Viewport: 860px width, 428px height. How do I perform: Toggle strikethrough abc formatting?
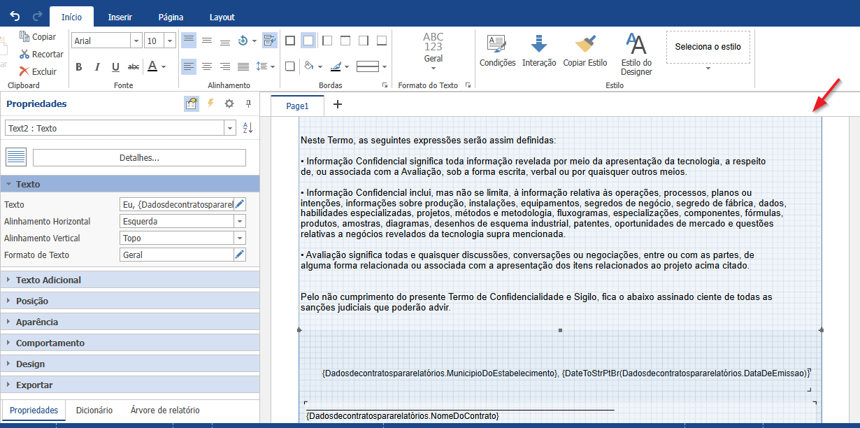pyautogui.click(x=134, y=67)
